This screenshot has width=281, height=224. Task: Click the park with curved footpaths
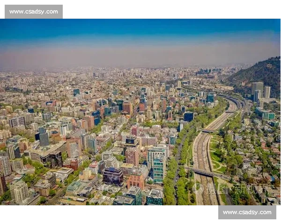point(218,155)
